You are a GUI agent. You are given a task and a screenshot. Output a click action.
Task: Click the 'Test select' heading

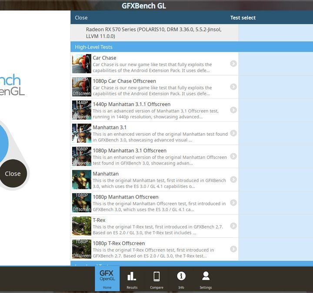point(243,18)
